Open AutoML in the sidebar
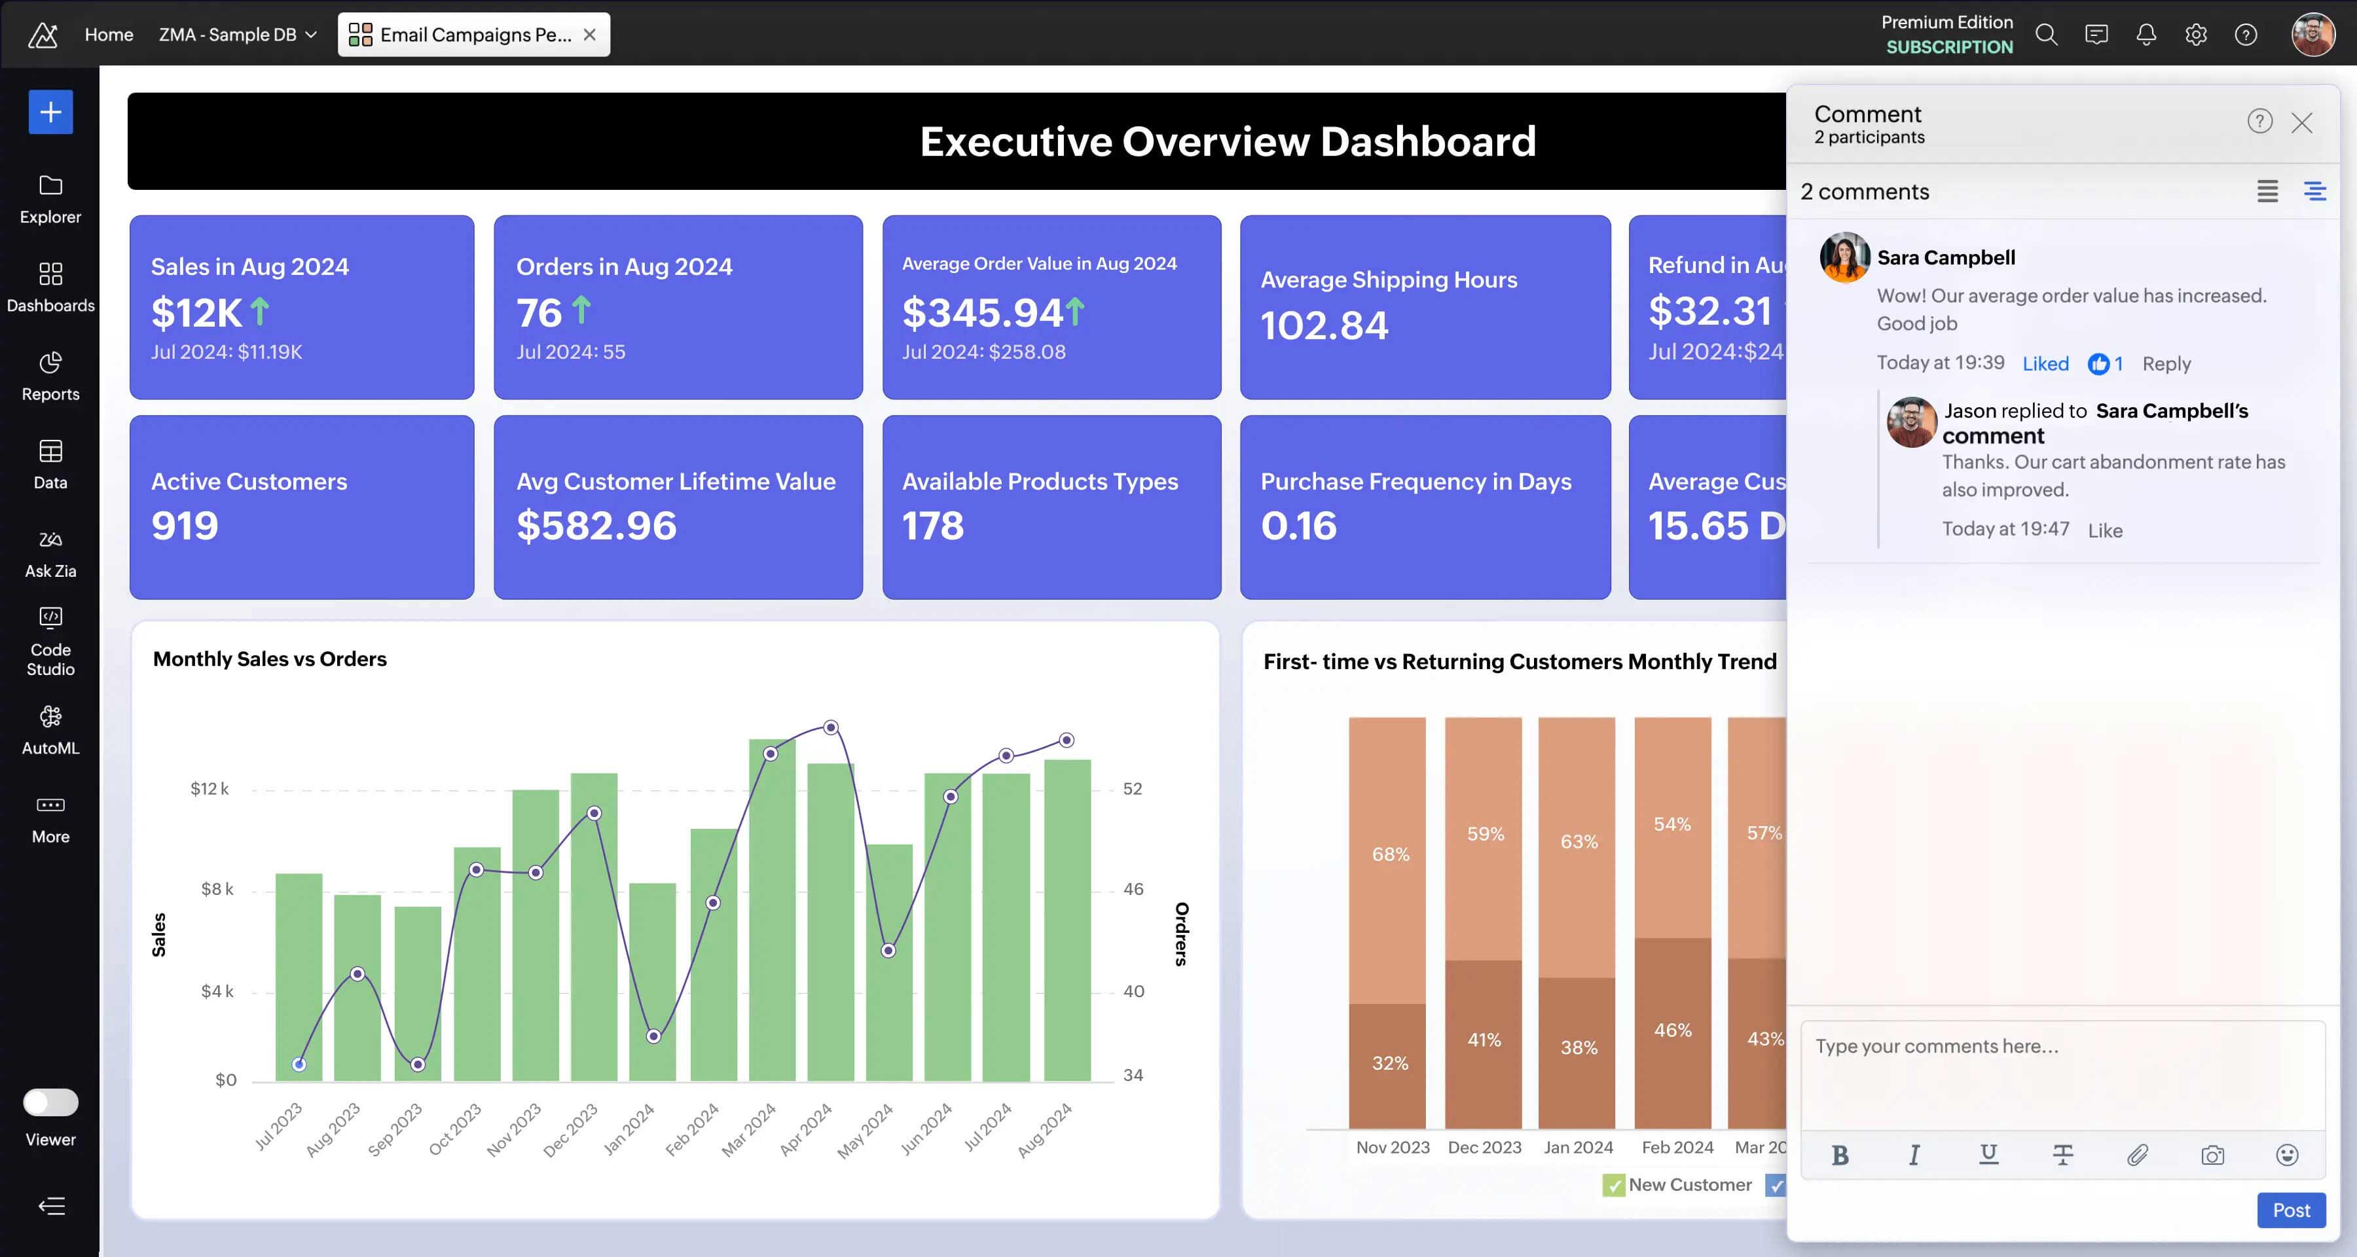The image size is (2357, 1257). [50, 730]
